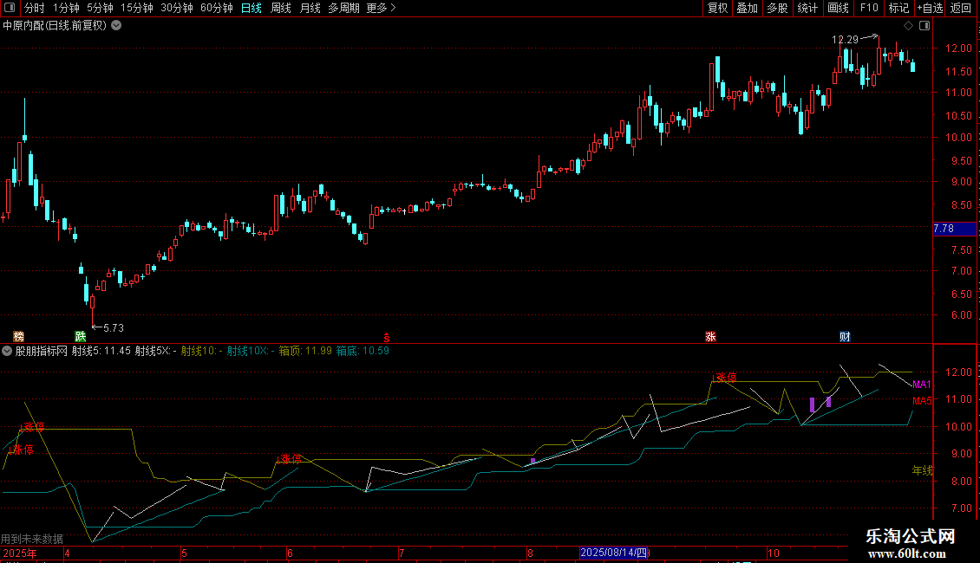This screenshot has height=563, width=980.
Task: Click the 12.29 high price label
Action: coord(845,40)
